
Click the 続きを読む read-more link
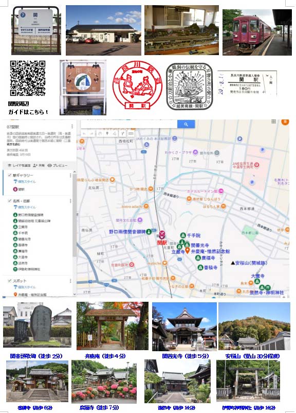pos(13,144)
